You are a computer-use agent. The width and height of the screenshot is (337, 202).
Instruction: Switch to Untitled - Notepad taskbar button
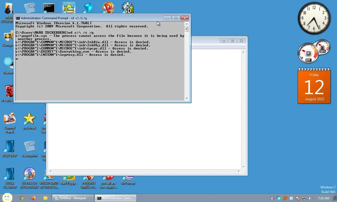(x=73, y=198)
